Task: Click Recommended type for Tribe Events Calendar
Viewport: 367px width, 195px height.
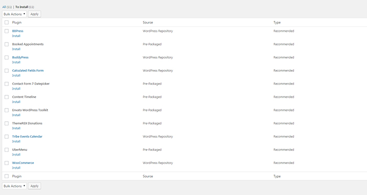Action: point(284,136)
